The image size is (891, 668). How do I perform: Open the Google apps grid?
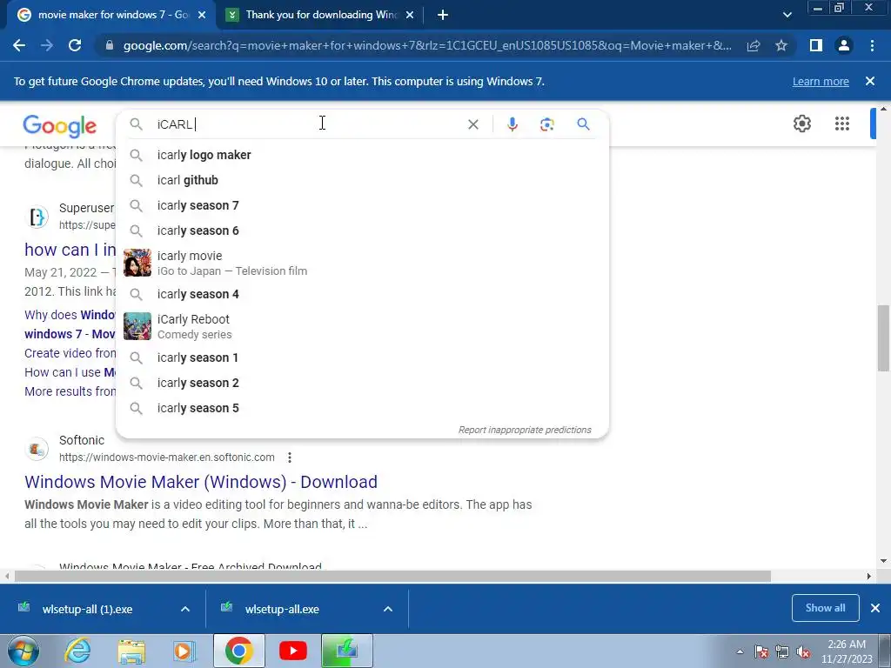tap(842, 124)
